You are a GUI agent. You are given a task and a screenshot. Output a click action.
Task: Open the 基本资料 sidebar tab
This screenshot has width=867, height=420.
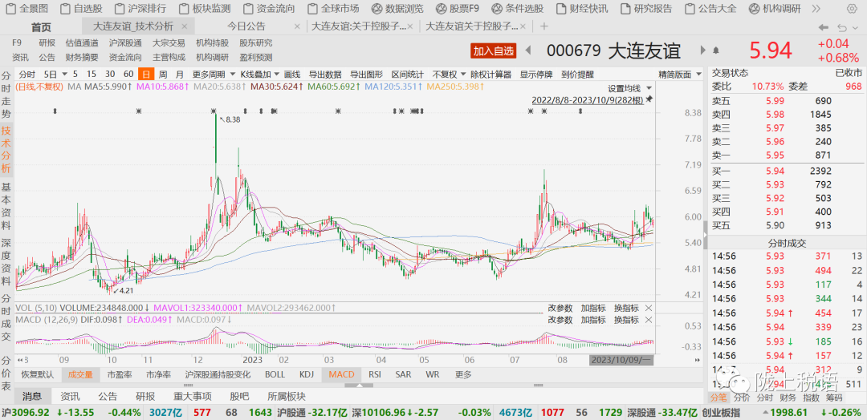click(6, 205)
